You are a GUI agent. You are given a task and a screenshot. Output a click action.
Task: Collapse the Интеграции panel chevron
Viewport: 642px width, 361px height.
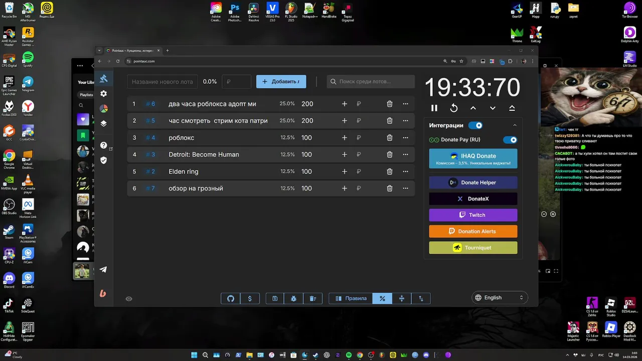[x=515, y=125]
